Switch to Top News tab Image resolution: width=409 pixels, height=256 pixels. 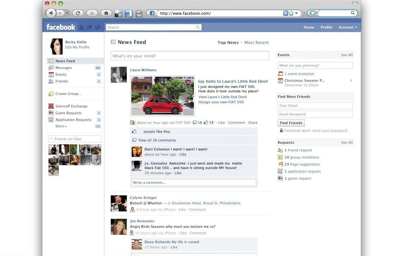(x=228, y=42)
